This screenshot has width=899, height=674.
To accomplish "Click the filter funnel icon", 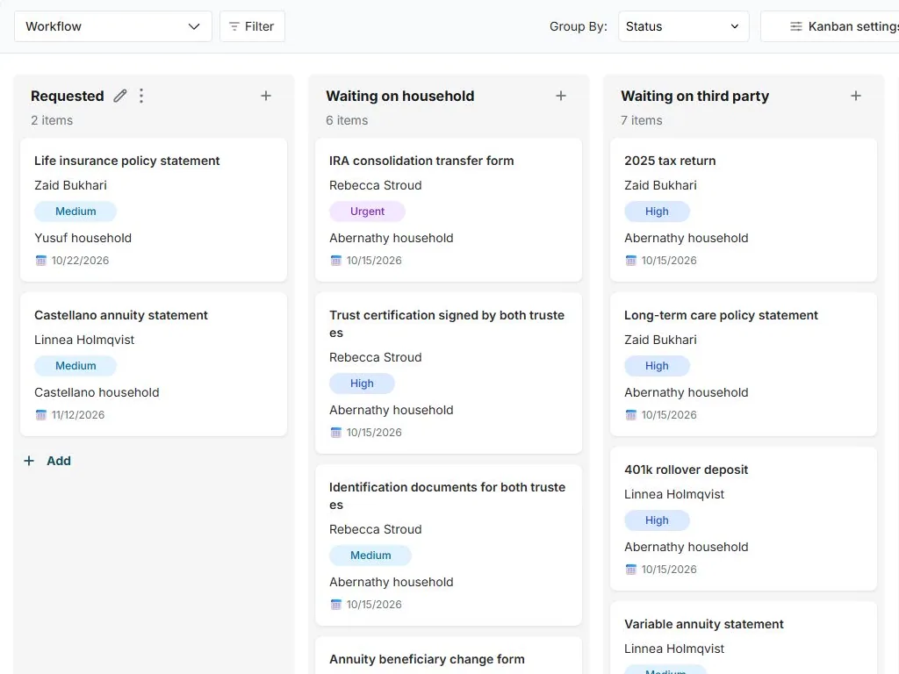I will [x=234, y=26].
